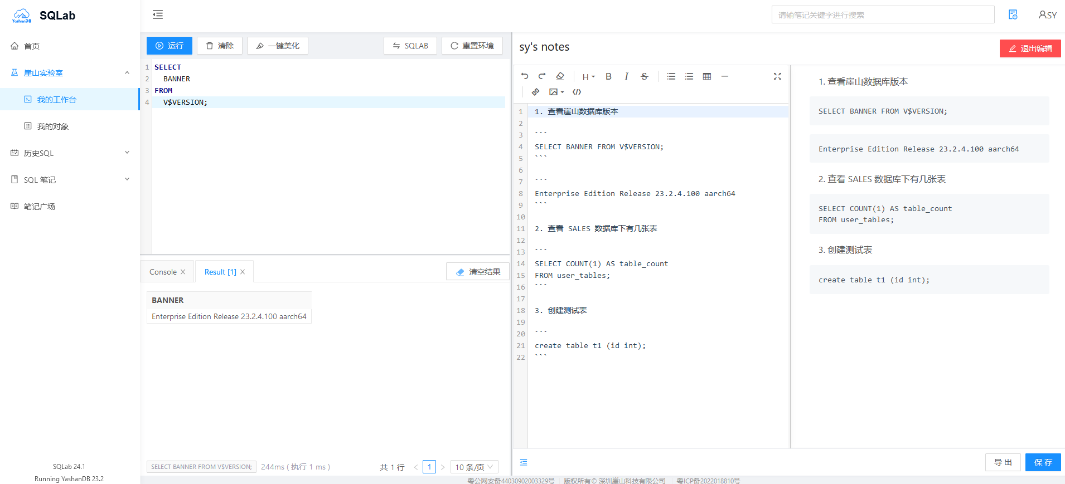Open the SY user account menu
1065x484 pixels.
[1048, 15]
